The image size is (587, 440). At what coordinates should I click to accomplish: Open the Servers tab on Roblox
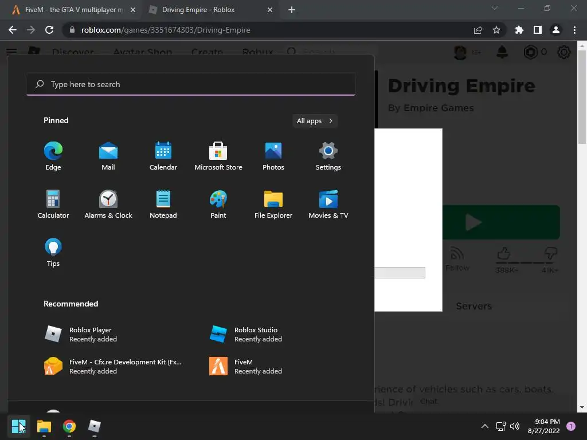coord(473,306)
